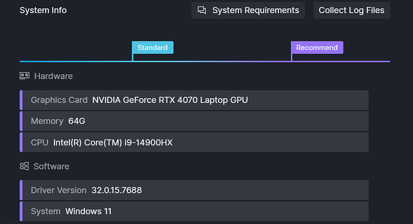
Task: Select the CPU Intel Core i9-14900HX row
Action: point(194,143)
